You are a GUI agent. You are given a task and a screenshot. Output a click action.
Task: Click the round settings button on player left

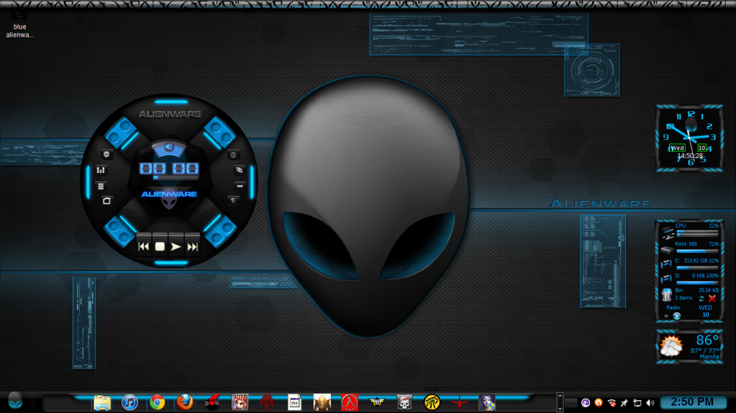[106, 154]
